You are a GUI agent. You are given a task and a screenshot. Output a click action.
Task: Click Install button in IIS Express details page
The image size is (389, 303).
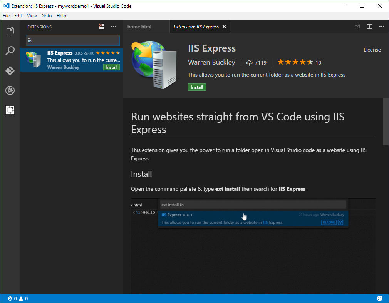(x=197, y=87)
